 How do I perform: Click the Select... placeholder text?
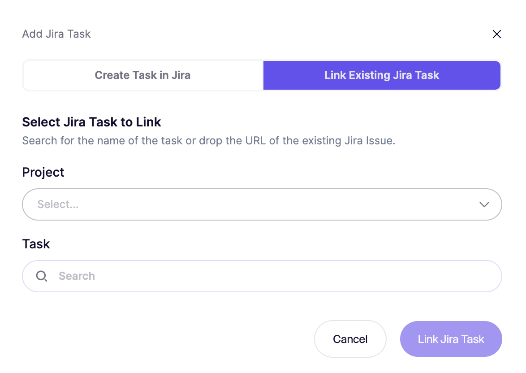point(58,204)
